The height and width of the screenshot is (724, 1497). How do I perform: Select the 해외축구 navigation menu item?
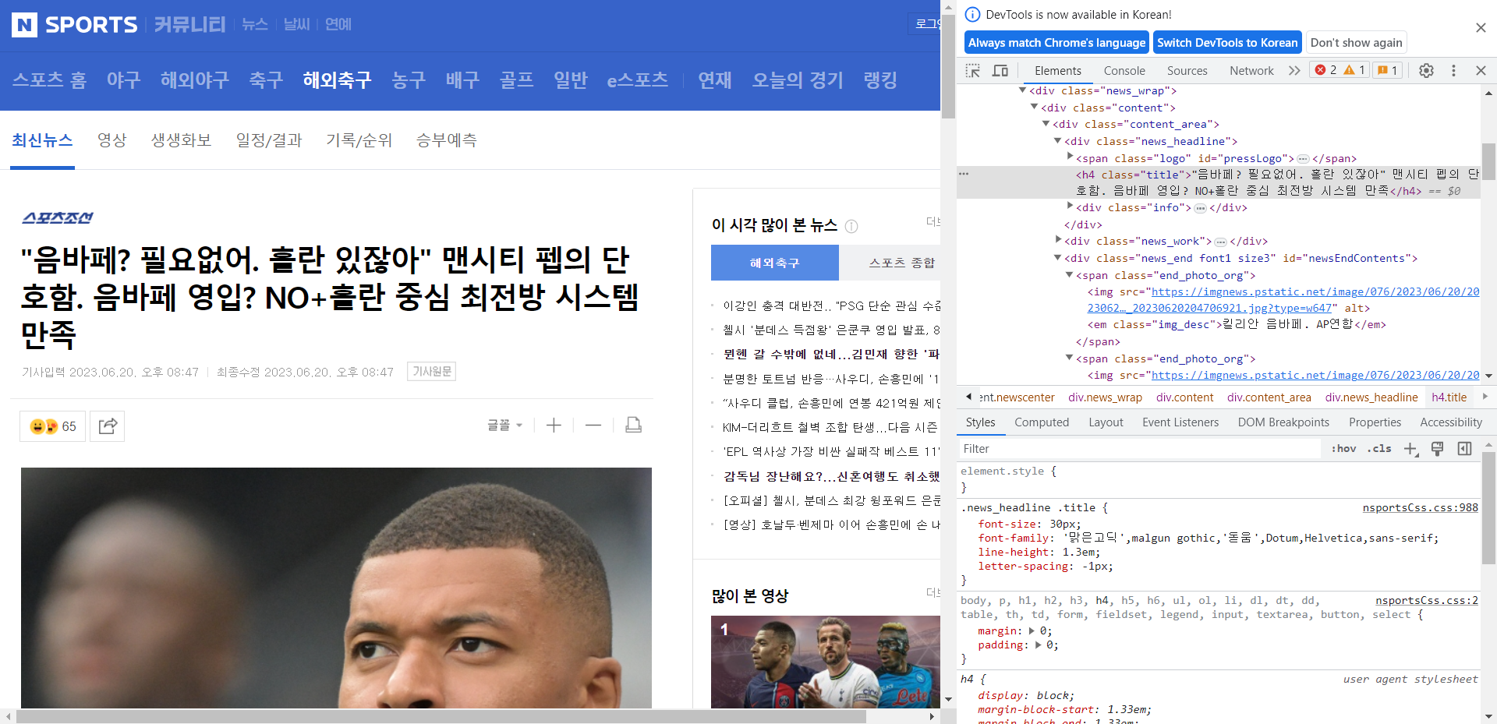tap(337, 79)
